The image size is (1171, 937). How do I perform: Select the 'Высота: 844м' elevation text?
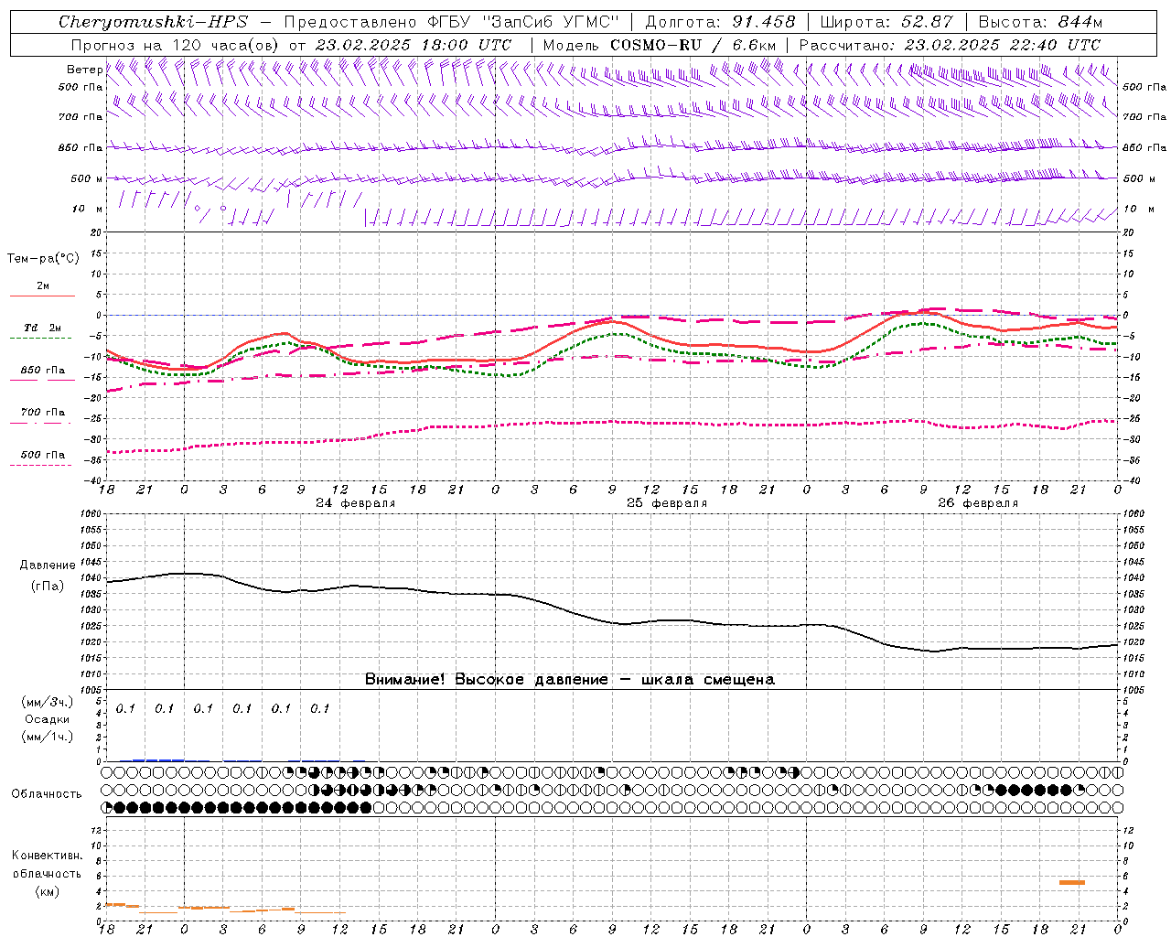click(x=1040, y=22)
